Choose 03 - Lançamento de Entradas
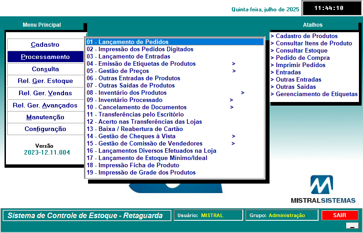This screenshot has height=233, width=363. point(128,57)
